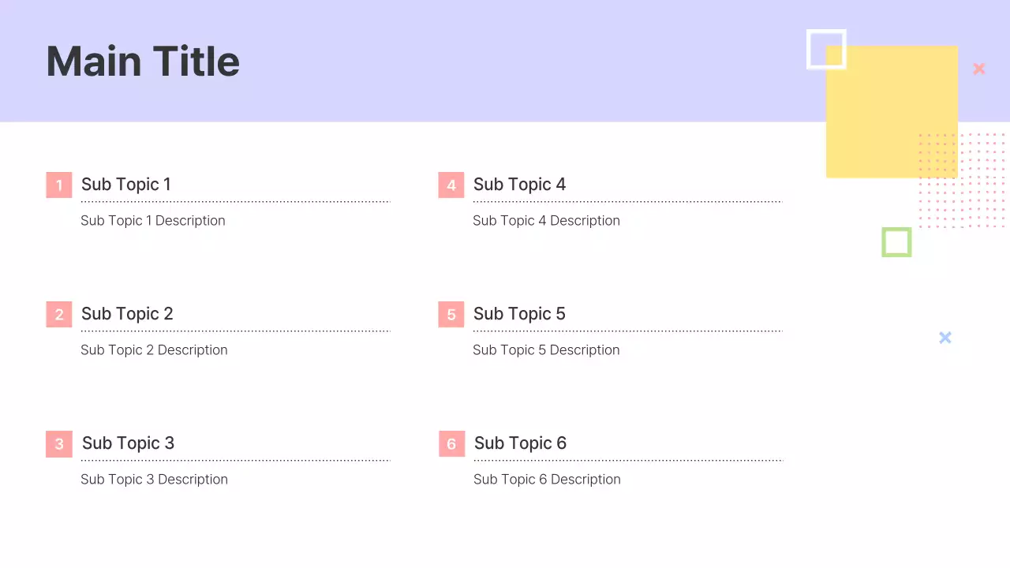Select the Sub Topic 4 heading
The height and width of the screenshot is (568, 1010).
519,185
